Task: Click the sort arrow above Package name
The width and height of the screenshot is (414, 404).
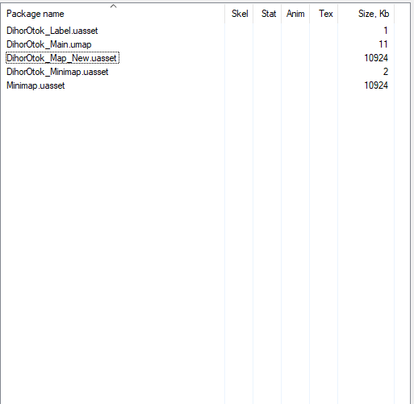Action: (114, 6)
